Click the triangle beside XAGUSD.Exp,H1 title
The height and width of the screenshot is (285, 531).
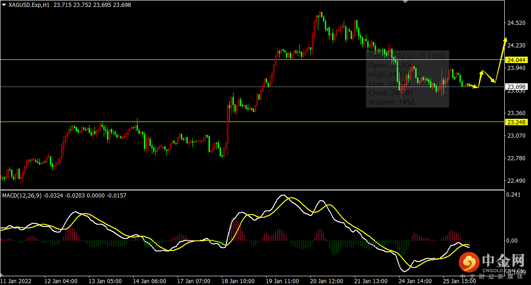point(4,5)
